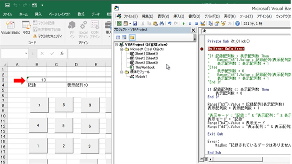Open ツール(T) menu in VBA editor
The width and height of the screenshot is (292, 164).
coord(246,16)
